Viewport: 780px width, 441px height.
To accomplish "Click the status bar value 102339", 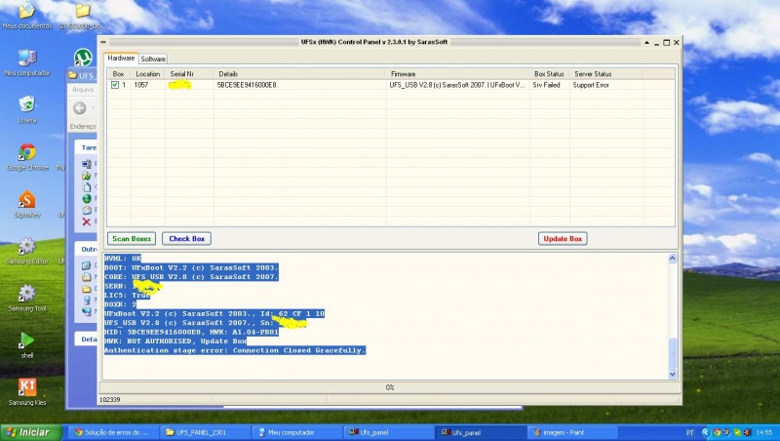I will [x=110, y=400].
